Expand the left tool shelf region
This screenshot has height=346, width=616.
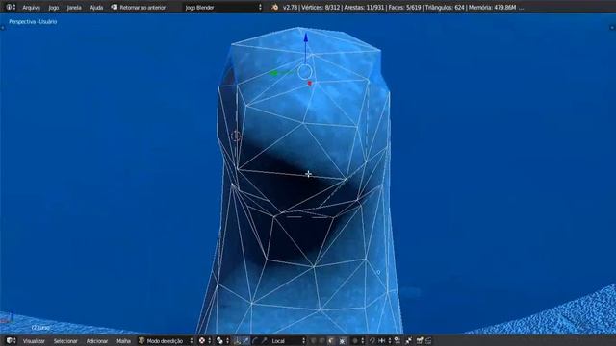point(3,28)
